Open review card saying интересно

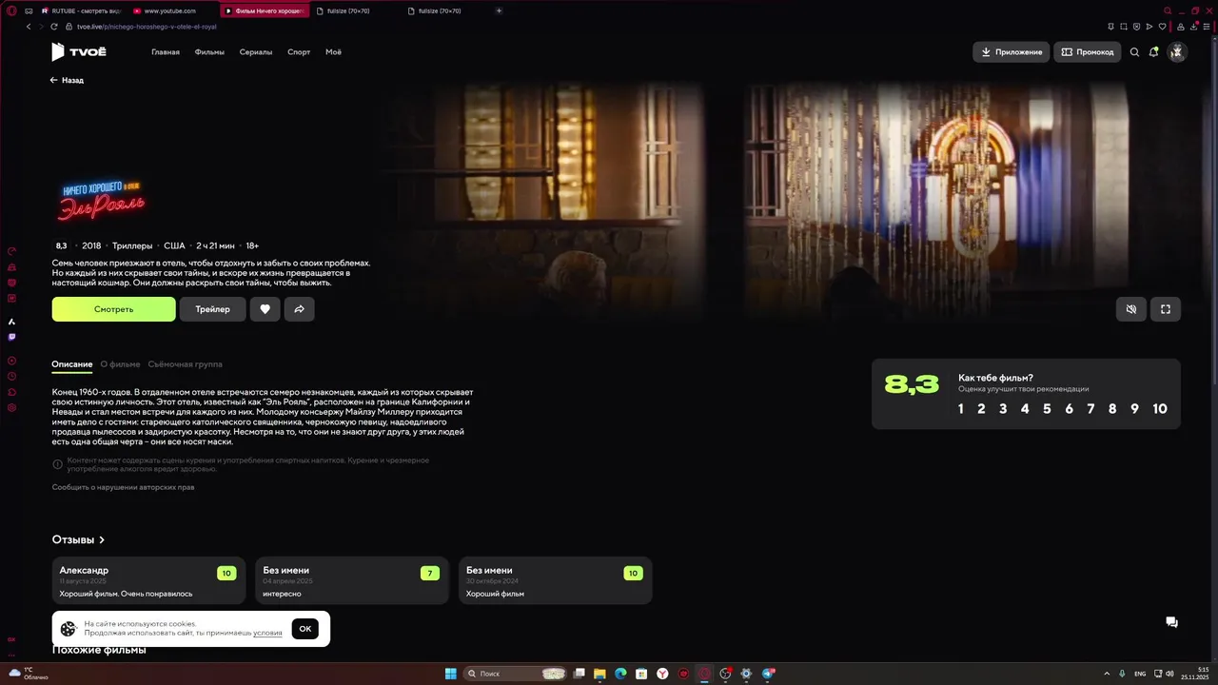(352, 580)
